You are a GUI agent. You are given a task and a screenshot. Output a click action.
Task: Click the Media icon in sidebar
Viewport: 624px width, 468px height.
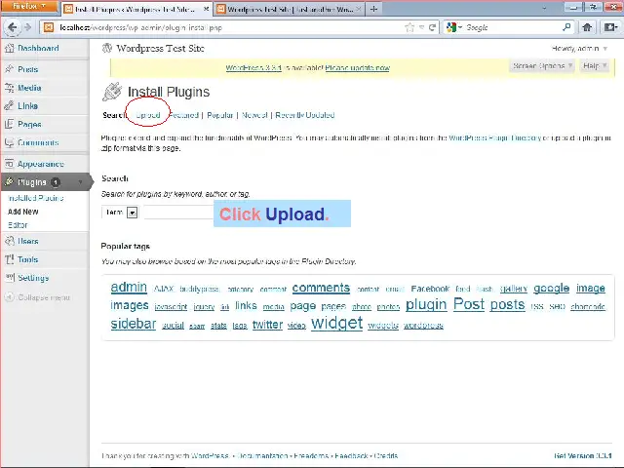9,88
